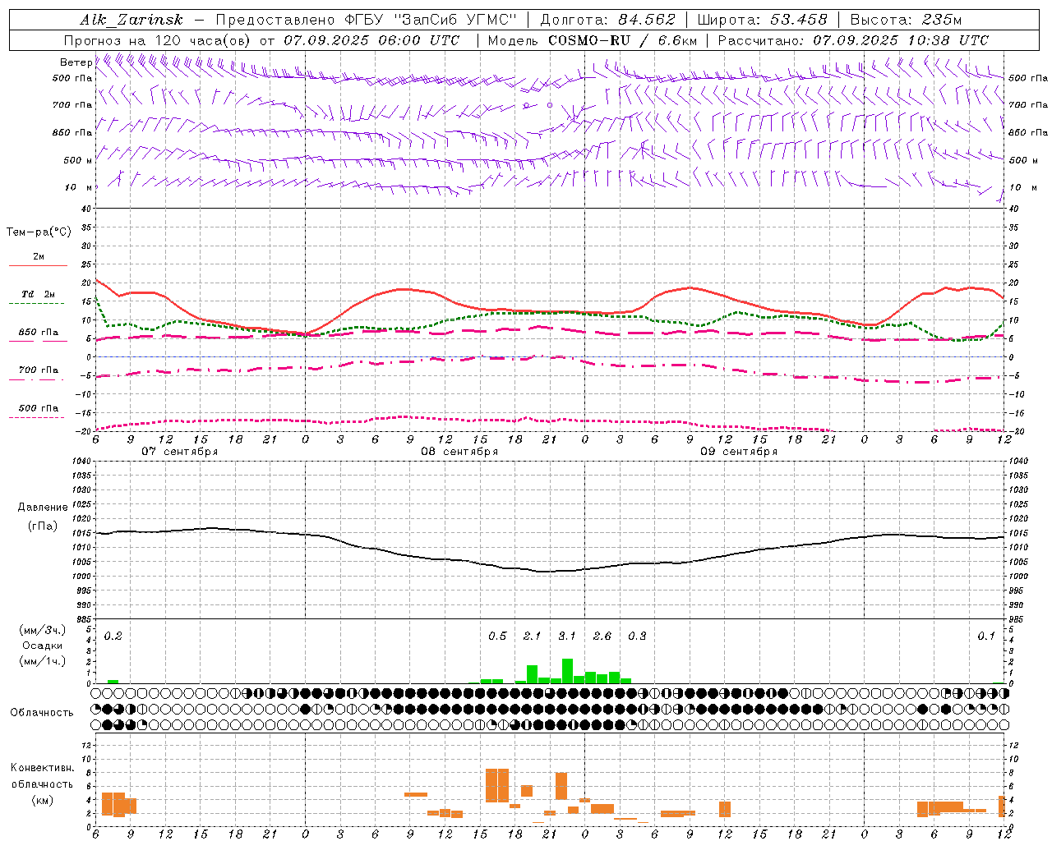1052x841 pixels.
Task: Click the tallest green precipitation bar
Action: [567, 671]
